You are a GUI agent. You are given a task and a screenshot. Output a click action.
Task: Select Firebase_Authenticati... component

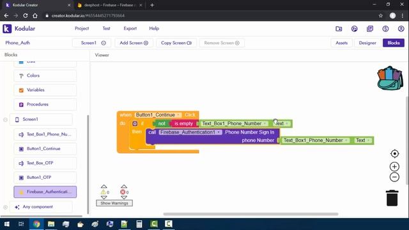[45, 192]
